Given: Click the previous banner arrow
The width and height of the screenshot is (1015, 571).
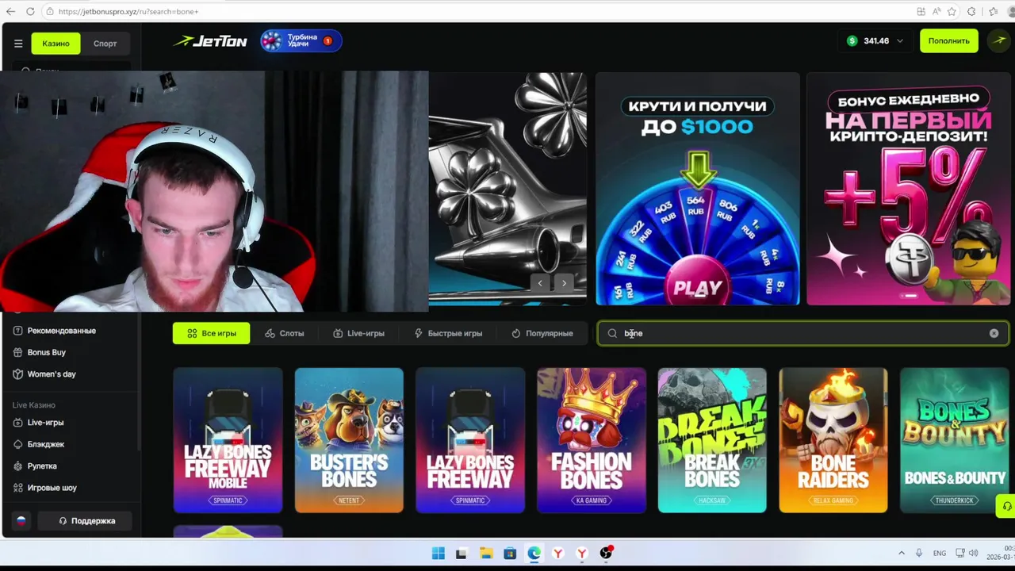Looking at the screenshot, I should [x=540, y=283].
